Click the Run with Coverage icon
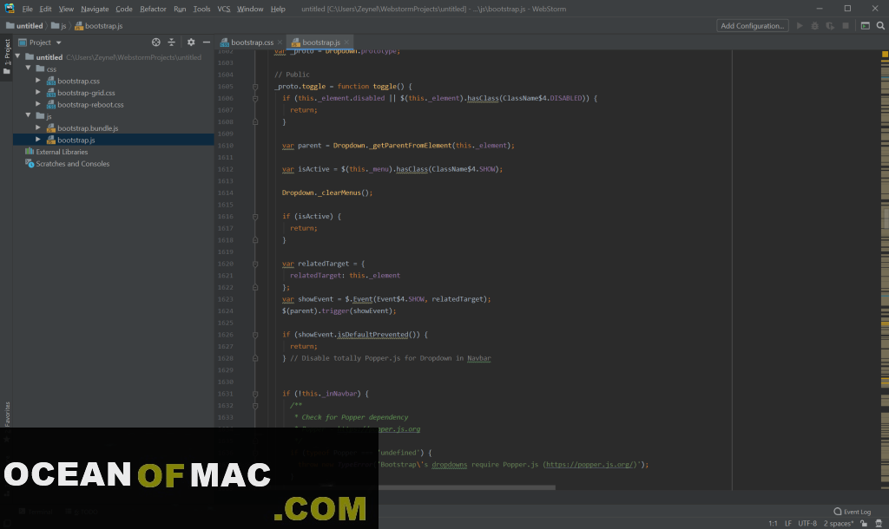This screenshot has height=529, width=889. click(x=830, y=26)
